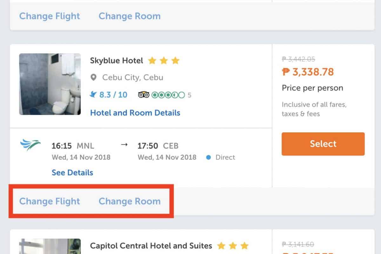Click Skyblue Hotel's yellow star rating
This screenshot has width=381, height=254.
pyautogui.click(x=164, y=61)
